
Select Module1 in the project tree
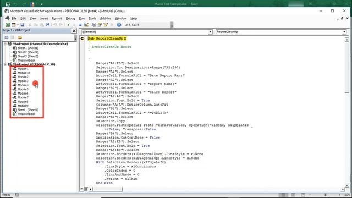pyautogui.click(x=23, y=69)
